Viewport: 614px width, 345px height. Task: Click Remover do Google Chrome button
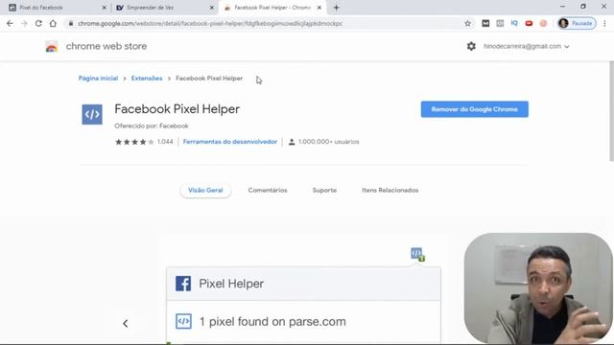(475, 109)
